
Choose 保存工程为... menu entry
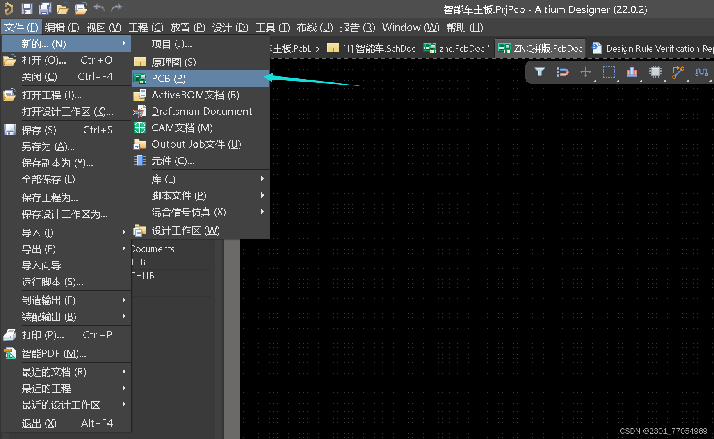click(66, 198)
